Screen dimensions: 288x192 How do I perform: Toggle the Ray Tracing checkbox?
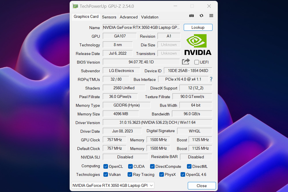pos(130,174)
